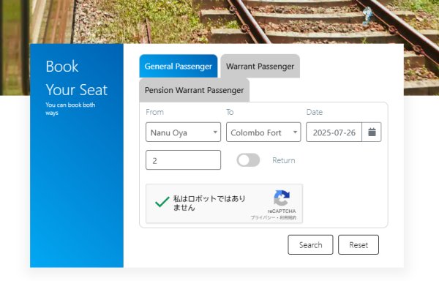Image resolution: width=439 pixels, height=281 pixels.
Task: Expand the To station dropdown showing Colombo Fort
Action: point(263,132)
